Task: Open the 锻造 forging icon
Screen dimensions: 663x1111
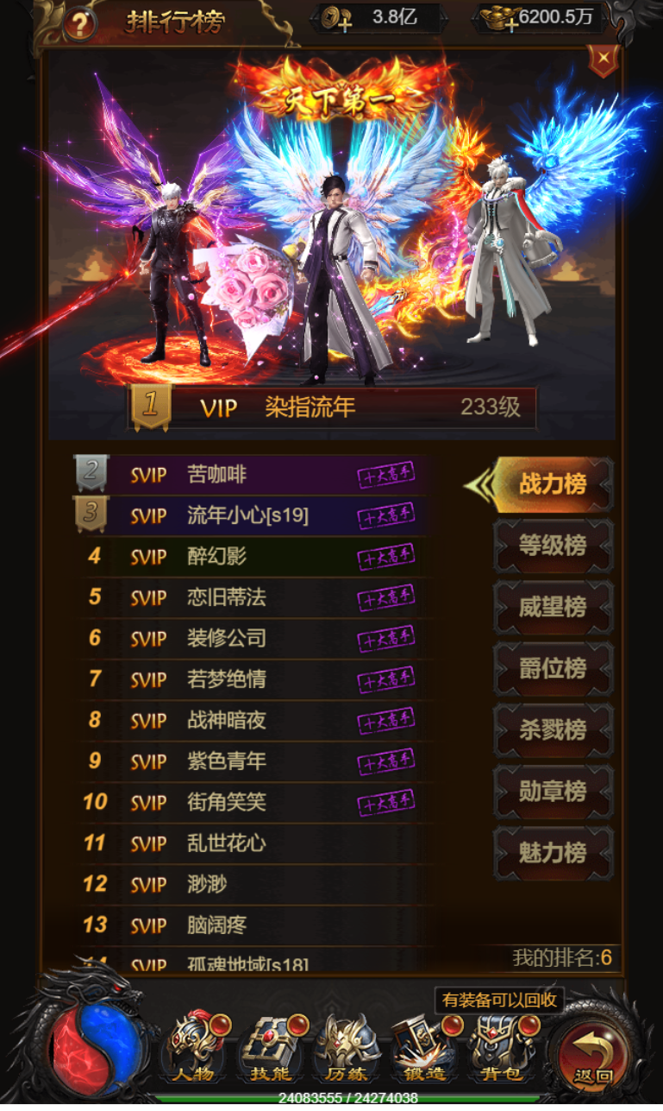Action: coord(422,1046)
